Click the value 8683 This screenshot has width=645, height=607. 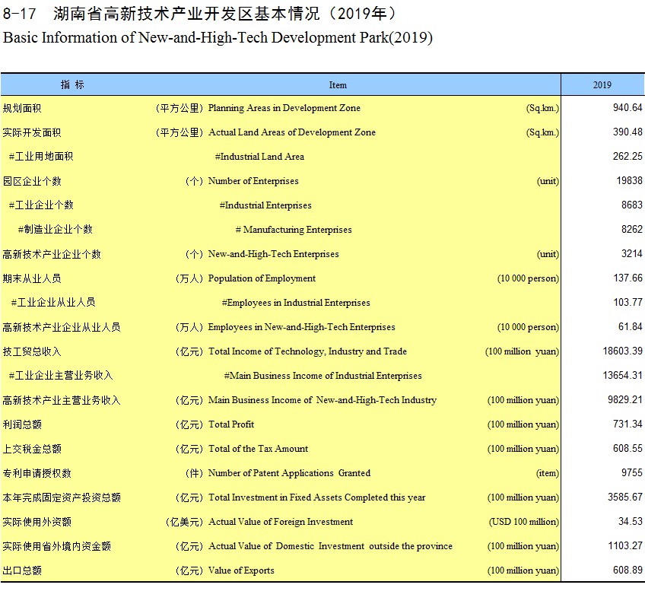(x=632, y=205)
